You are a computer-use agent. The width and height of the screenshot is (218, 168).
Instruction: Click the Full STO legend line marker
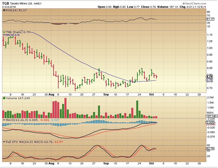coord(4,142)
